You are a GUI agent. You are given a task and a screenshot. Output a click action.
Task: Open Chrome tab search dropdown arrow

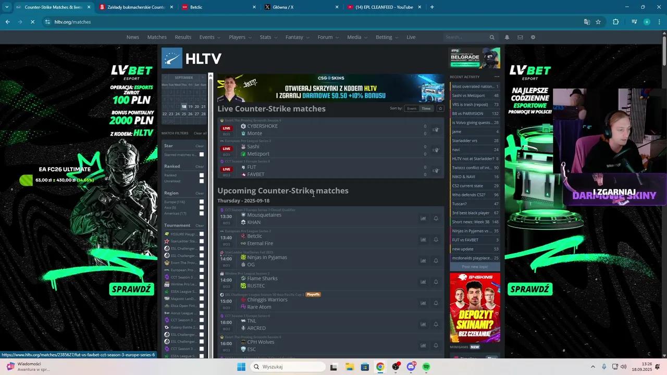pyautogui.click(x=7, y=7)
